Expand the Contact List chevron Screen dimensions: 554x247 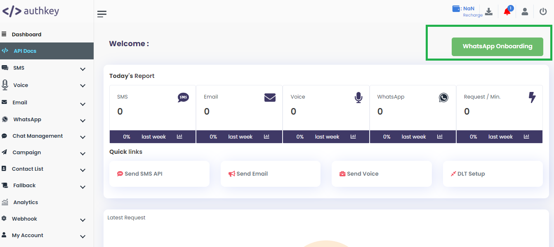coord(83,170)
